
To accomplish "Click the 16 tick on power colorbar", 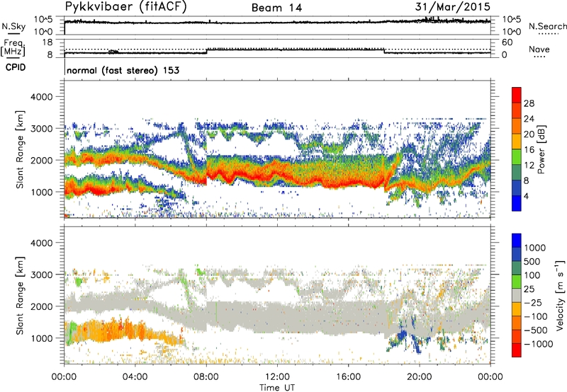I will tap(529, 150).
